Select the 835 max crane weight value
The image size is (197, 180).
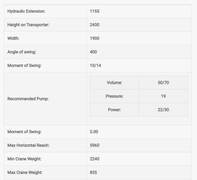(x=94, y=173)
